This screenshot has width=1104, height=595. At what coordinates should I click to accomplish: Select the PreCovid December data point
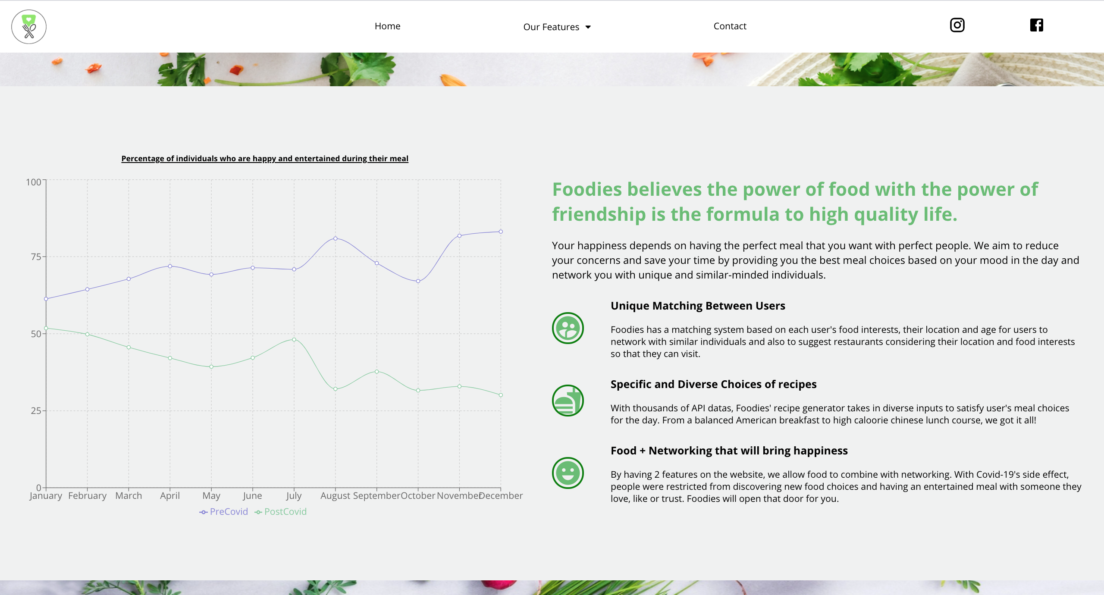click(x=501, y=232)
